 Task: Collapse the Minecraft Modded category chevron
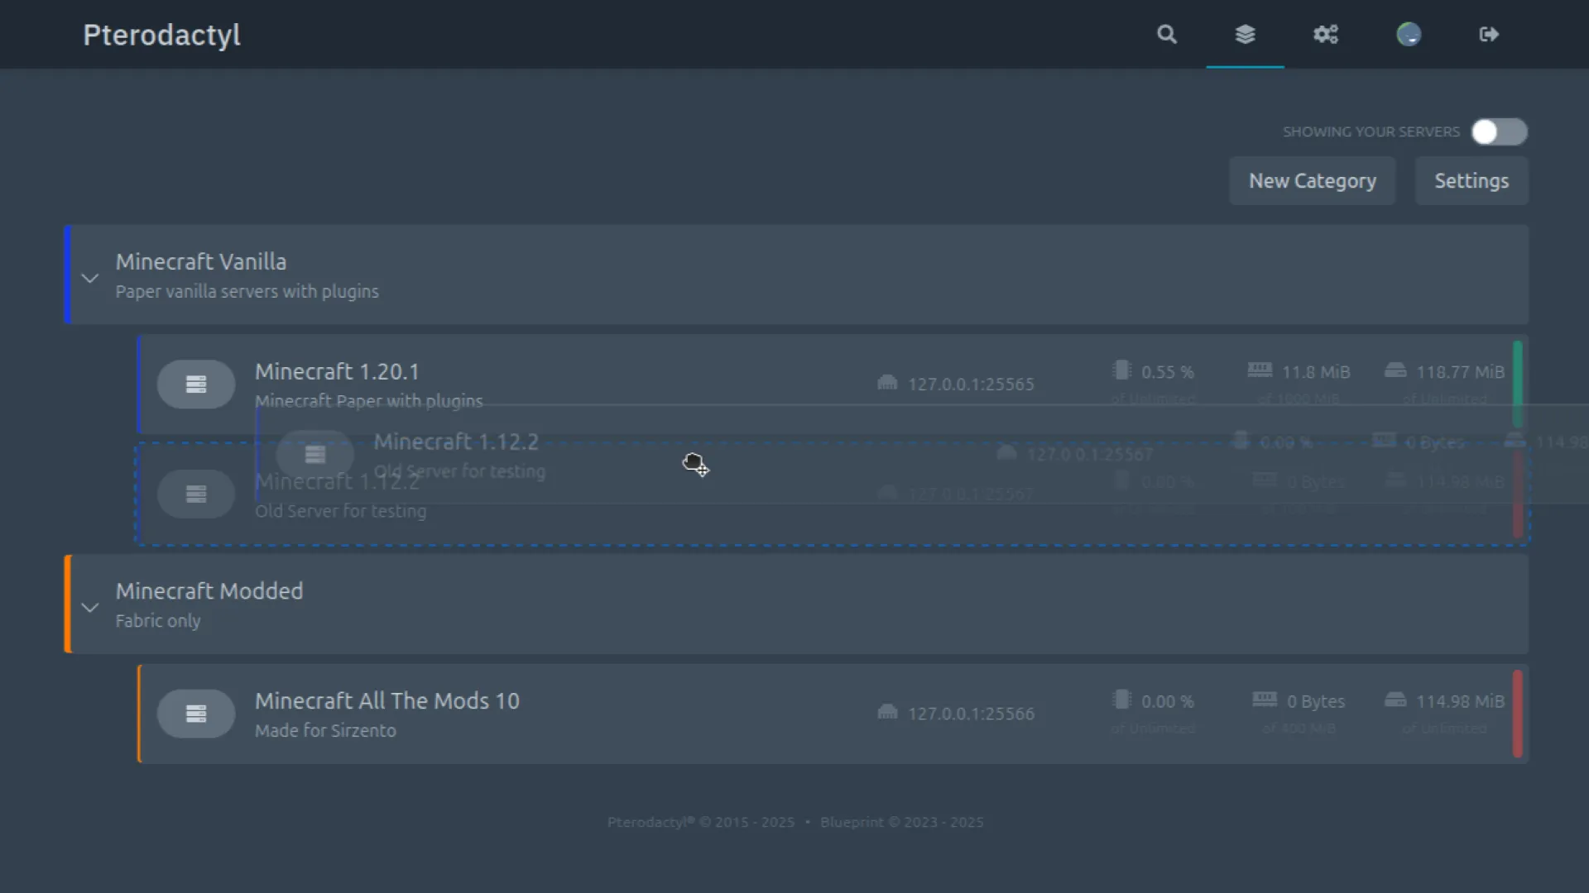[x=90, y=608]
